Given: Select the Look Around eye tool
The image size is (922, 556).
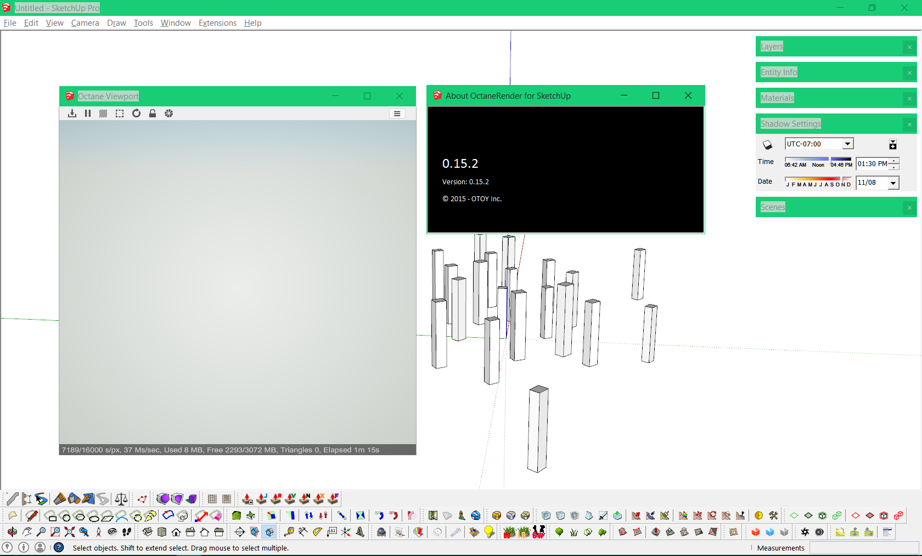Looking at the screenshot, I should (x=113, y=532).
